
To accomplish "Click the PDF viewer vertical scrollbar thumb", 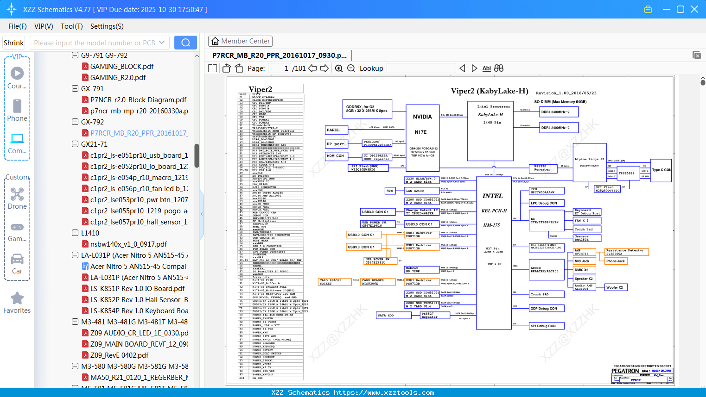I will coord(703,82).
